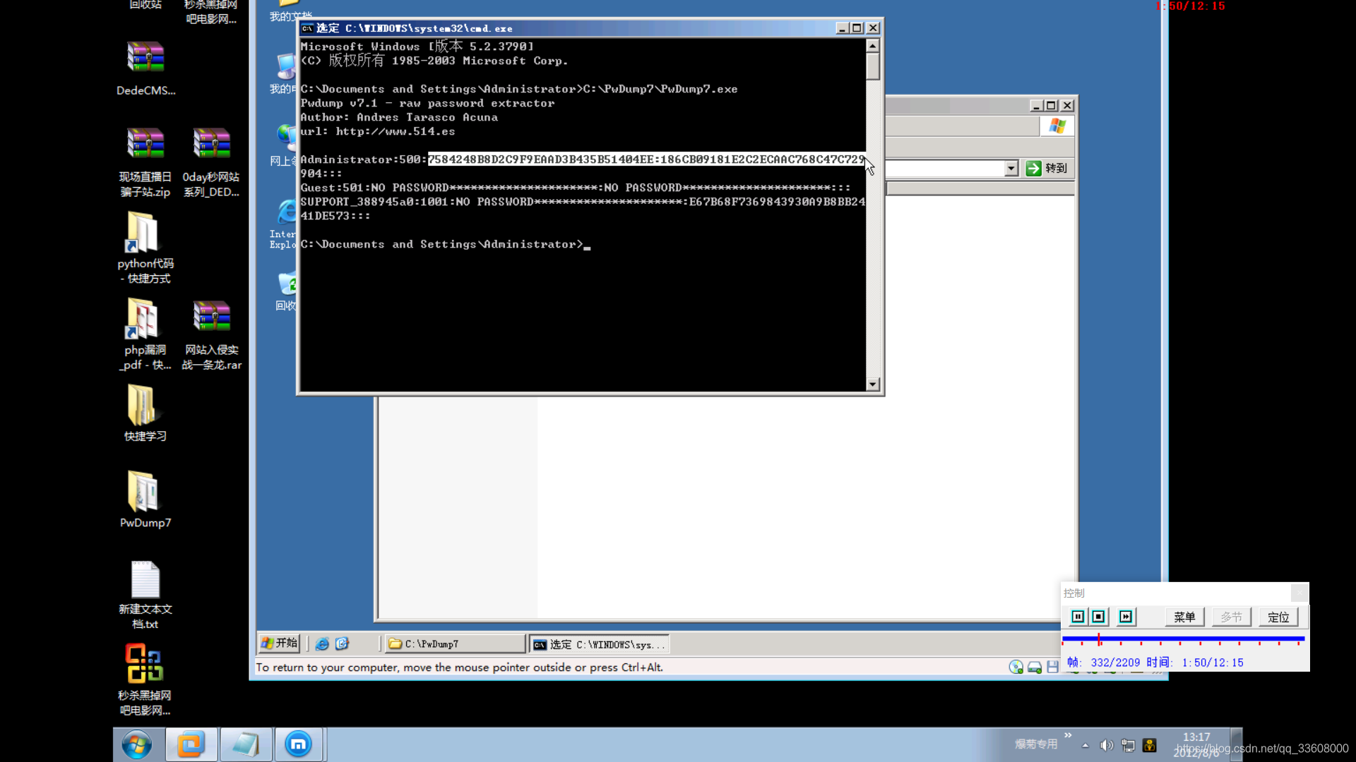Click the Show desktop button at taskbar end

[1237, 744]
